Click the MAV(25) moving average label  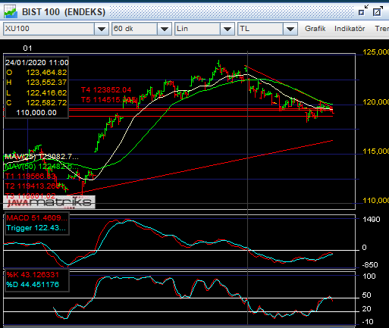(x=42, y=157)
